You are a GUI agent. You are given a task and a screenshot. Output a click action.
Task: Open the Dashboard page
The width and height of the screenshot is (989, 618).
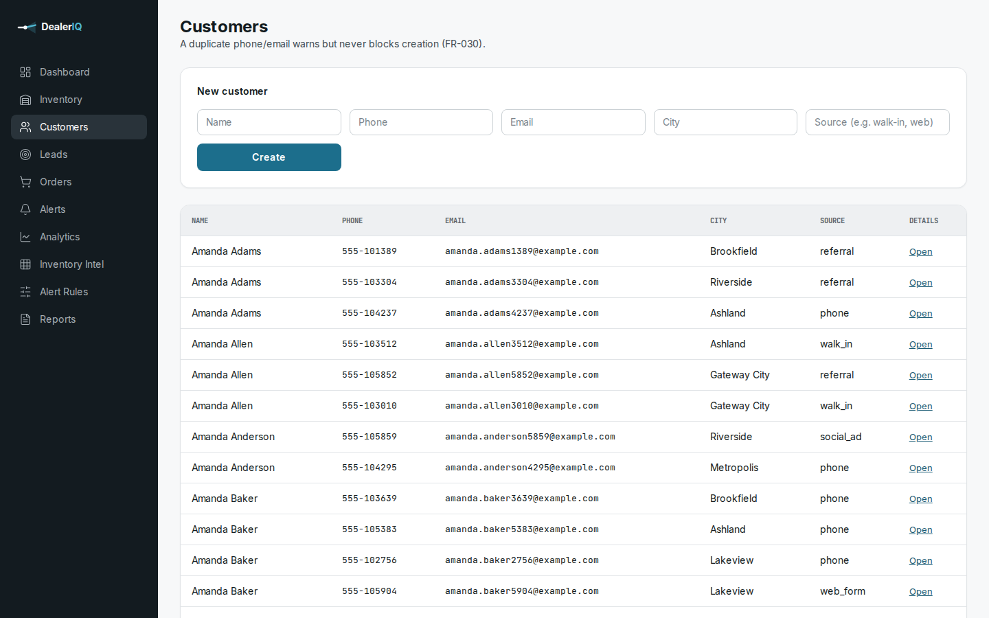[79, 72]
